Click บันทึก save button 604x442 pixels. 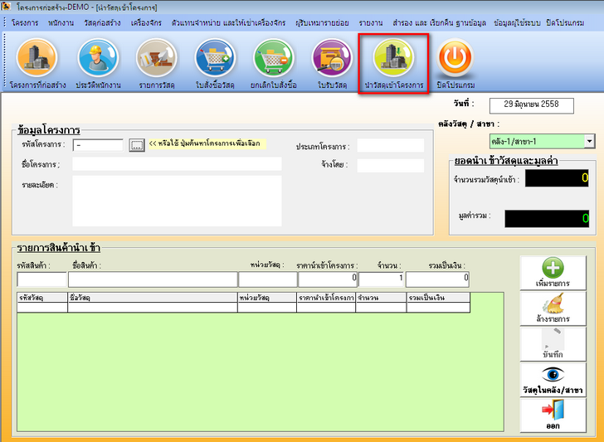point(553,344)
